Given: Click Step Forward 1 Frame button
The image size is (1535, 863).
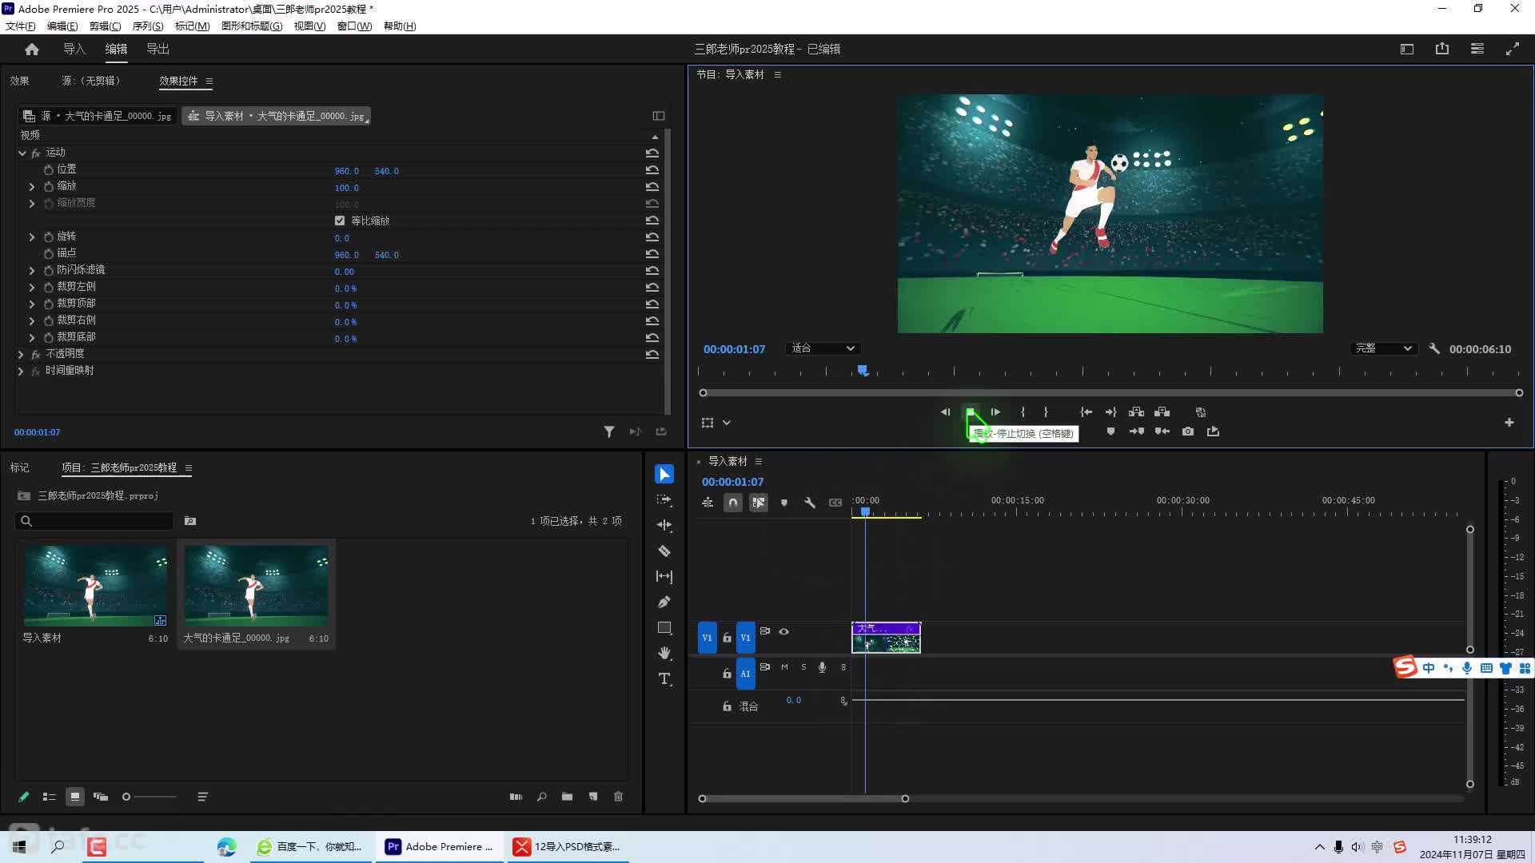Looking at the screenshot, I should tap(995, 412).
